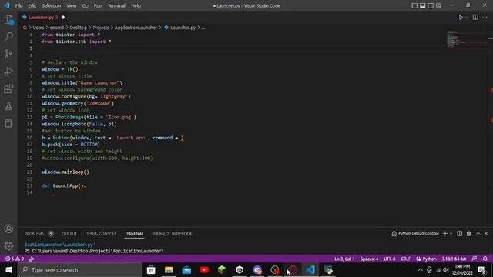Click errors and warnings status indicator
The height and width of the screenshot is (277, 493).
[x=15, y=259]
